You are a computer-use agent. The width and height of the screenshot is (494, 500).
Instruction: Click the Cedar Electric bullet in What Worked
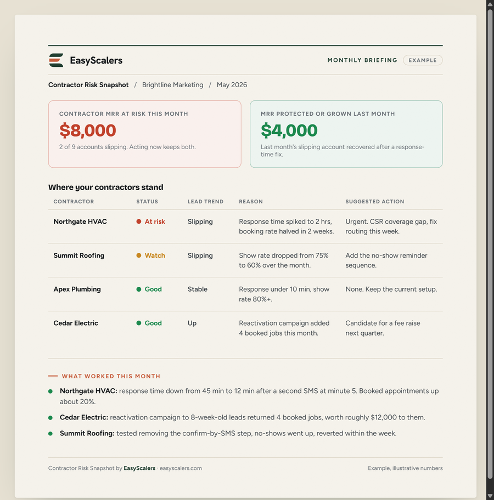(243, 417)
